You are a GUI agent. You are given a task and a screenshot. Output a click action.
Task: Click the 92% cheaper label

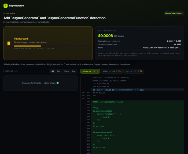(119, 36)
